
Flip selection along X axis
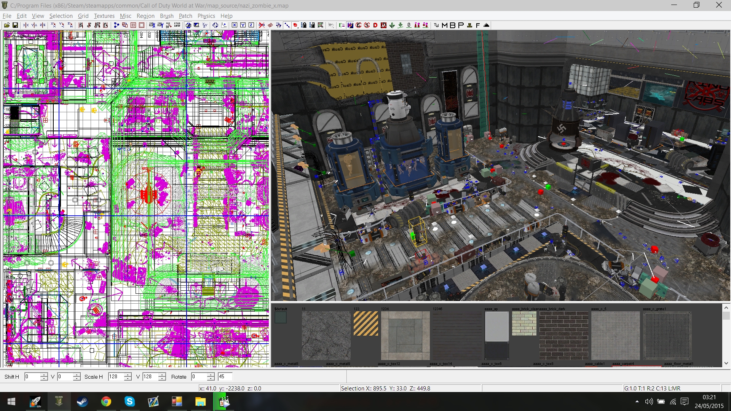[x=26, y=25]
